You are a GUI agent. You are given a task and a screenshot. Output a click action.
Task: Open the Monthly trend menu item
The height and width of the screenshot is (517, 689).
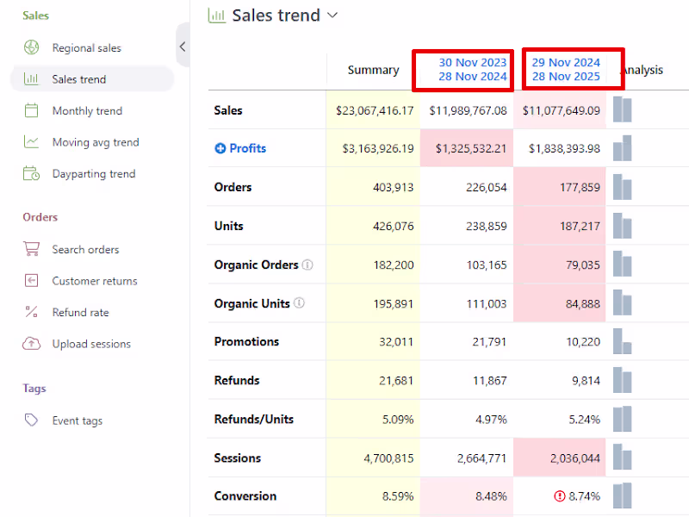(87, 110)
